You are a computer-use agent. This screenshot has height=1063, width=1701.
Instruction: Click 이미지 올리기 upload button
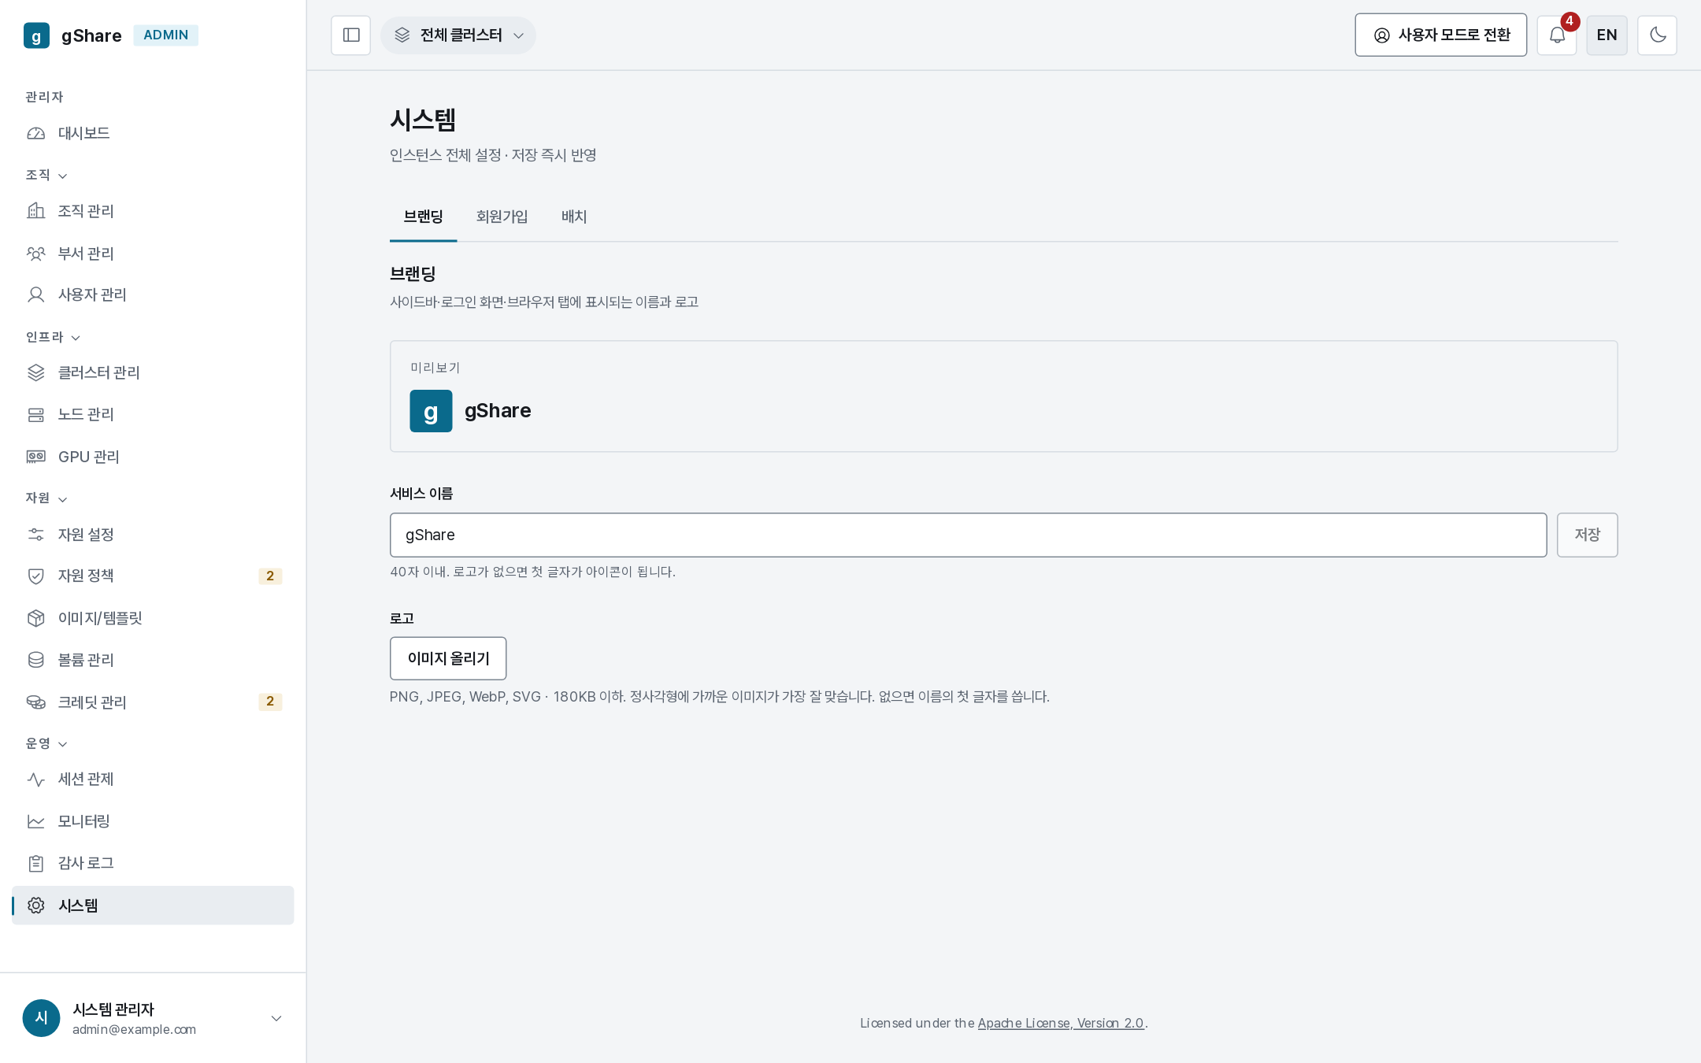[x=448, y=658]
